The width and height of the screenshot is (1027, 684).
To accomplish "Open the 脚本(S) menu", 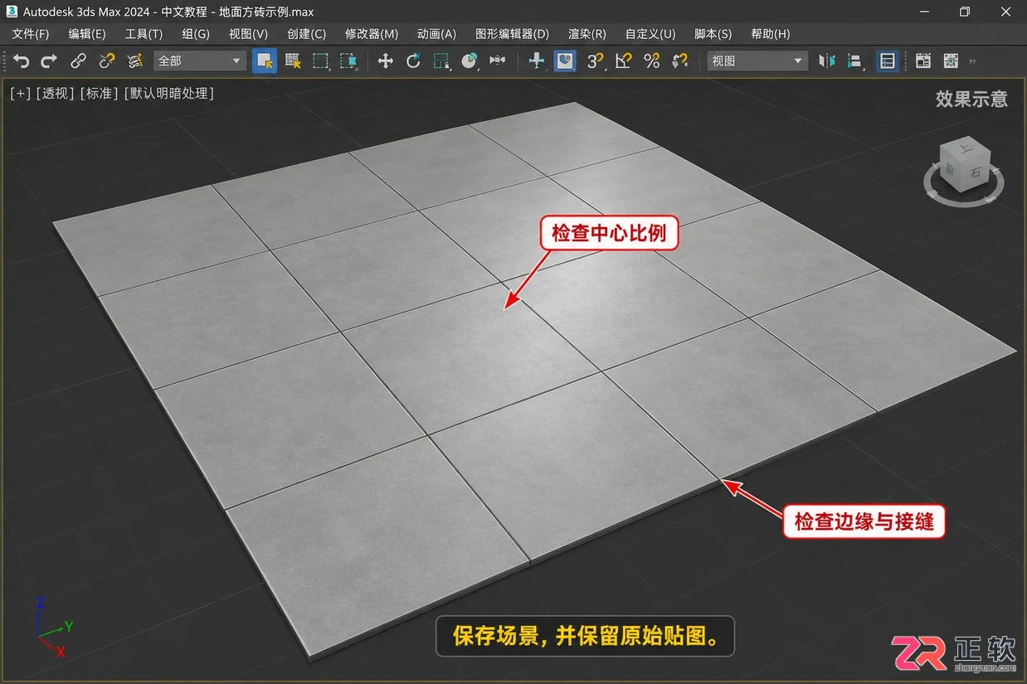I will tap(713, 34).
